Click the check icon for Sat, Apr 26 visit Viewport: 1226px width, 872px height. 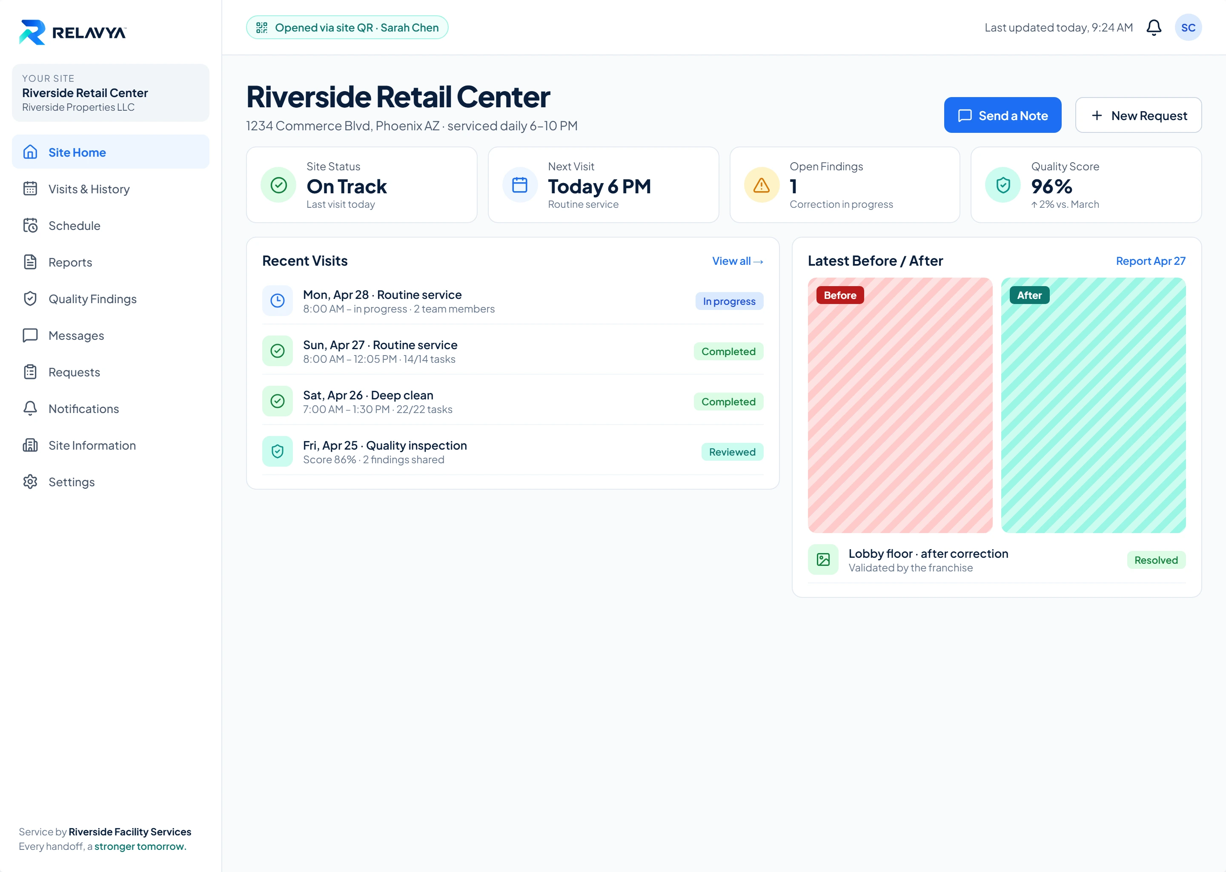point(278,401)
